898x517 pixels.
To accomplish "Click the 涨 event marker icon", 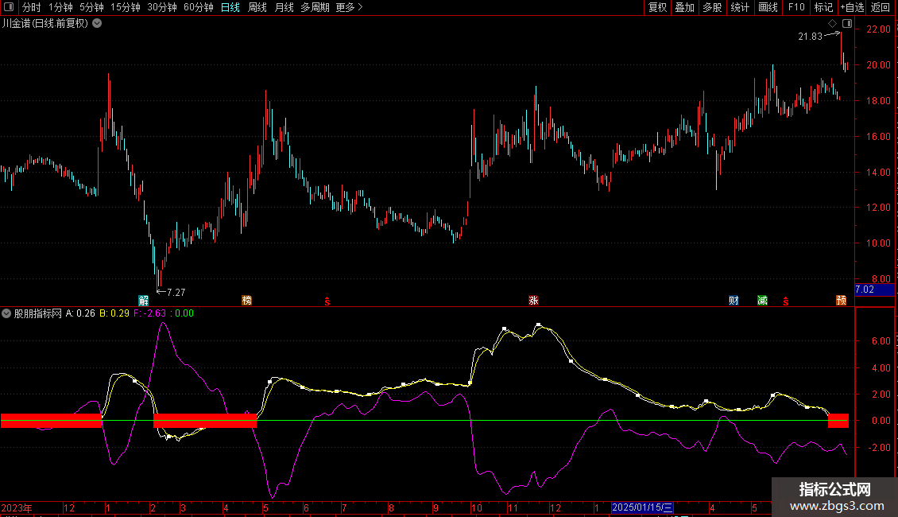I will (533, 301).
